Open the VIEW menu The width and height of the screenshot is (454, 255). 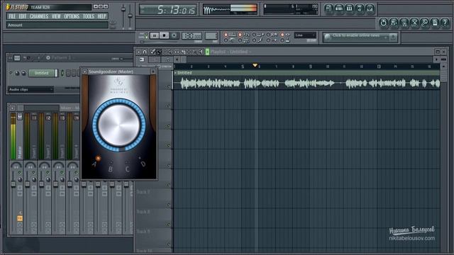(x=56, y=16)
